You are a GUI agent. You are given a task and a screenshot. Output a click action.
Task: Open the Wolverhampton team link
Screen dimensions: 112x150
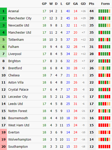[20, 140]
